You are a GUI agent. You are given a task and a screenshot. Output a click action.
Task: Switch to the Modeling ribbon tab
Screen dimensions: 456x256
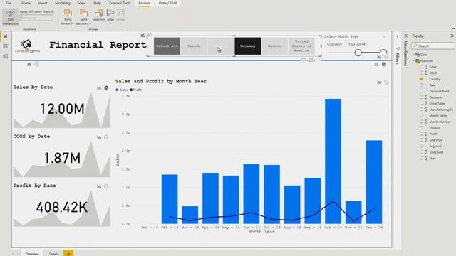[63, 3]
